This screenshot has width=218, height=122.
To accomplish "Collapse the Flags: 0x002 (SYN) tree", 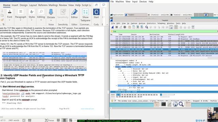I will click(114, 67).
